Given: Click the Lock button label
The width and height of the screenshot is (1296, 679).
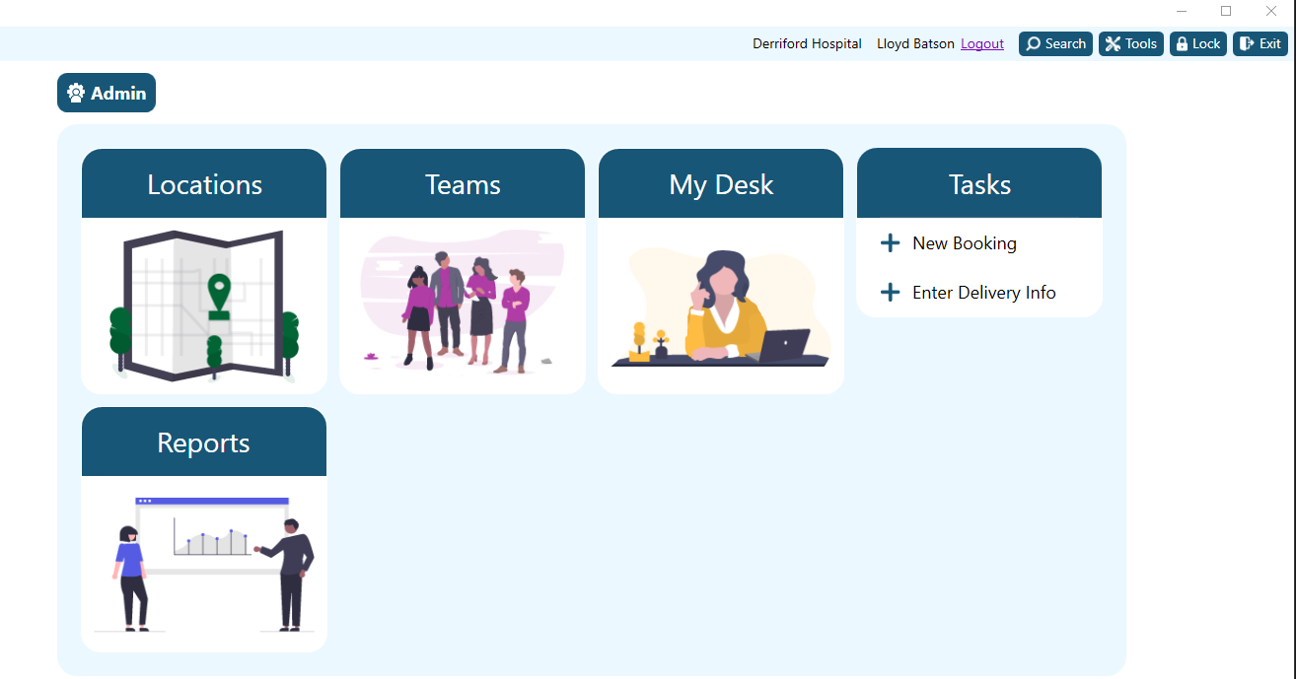Looking at the screenshot, I should pos(1206,43).
